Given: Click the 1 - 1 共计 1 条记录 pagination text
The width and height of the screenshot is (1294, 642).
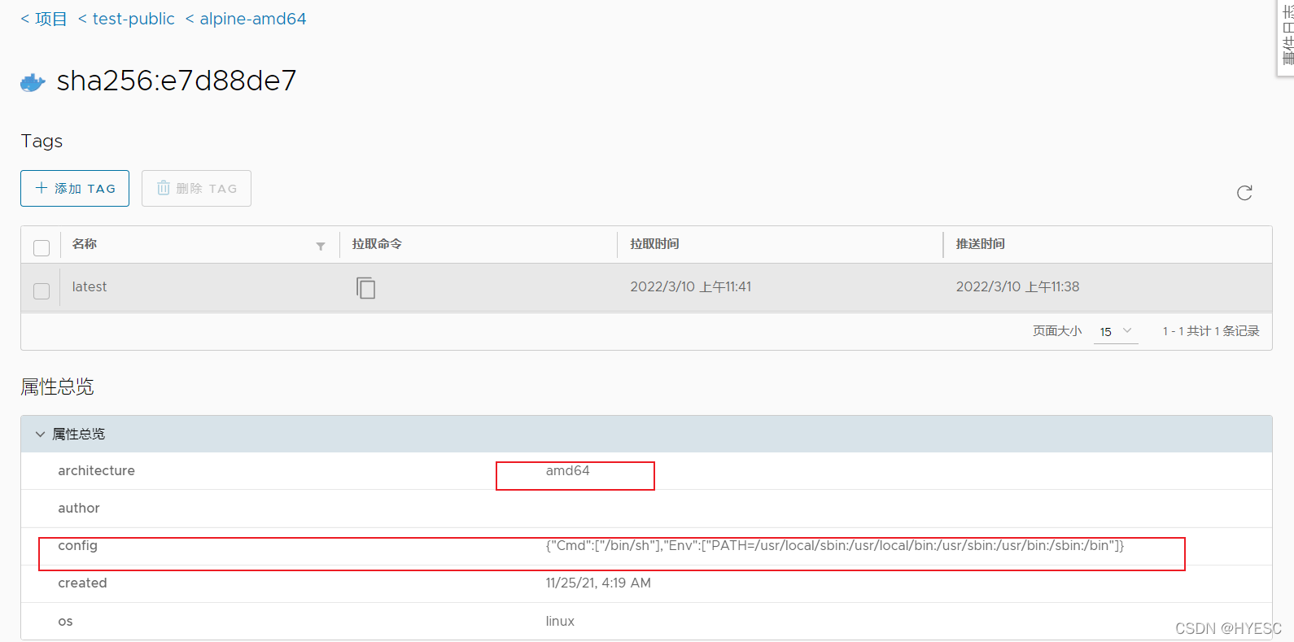Looking at the screenshot, I should tap(1211, 331).
